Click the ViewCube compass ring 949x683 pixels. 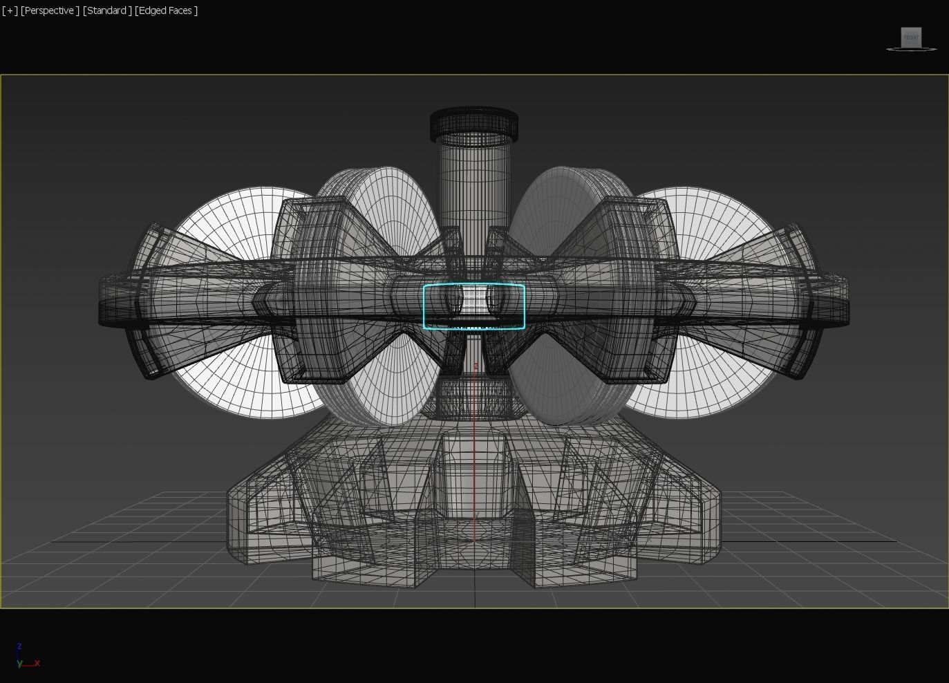point(912,49)
